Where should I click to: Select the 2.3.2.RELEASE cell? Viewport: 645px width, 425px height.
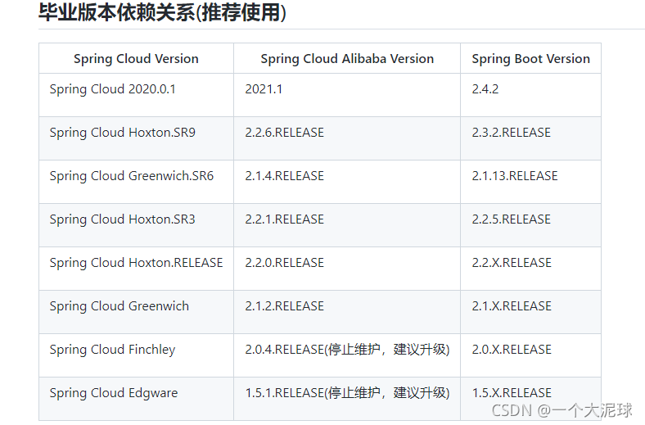[530, 138]
